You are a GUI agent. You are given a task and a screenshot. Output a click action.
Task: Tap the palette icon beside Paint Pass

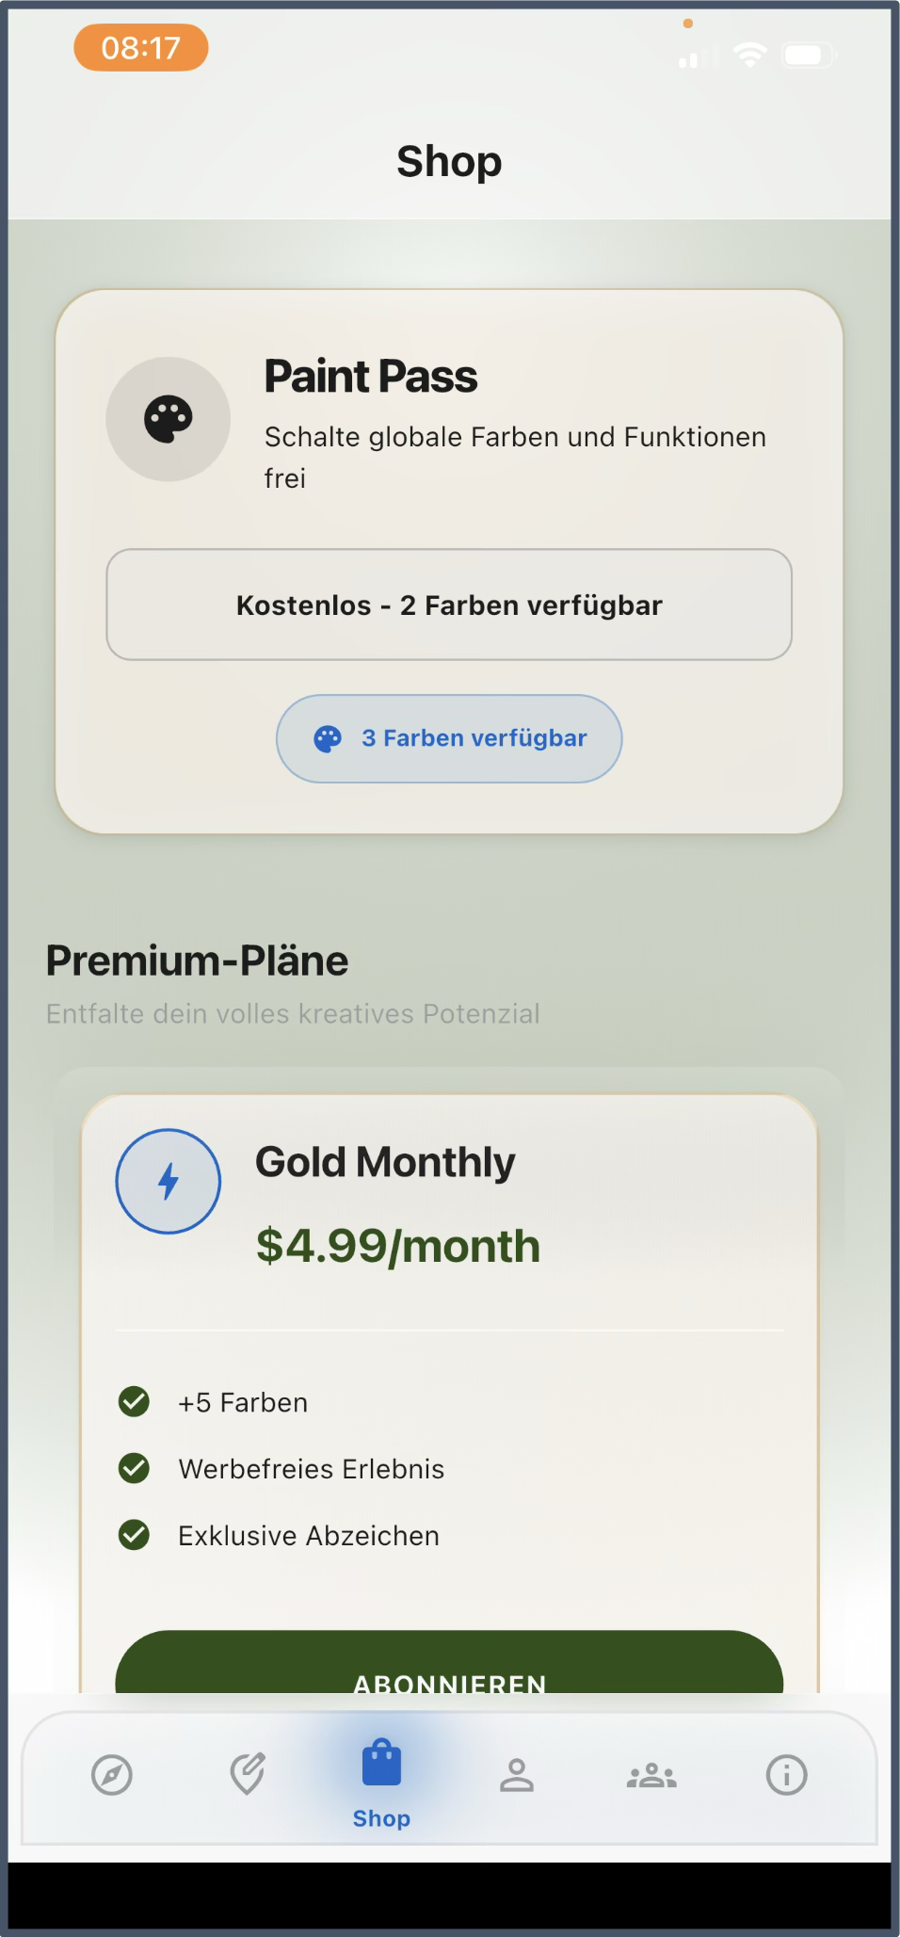click(168, 419)
